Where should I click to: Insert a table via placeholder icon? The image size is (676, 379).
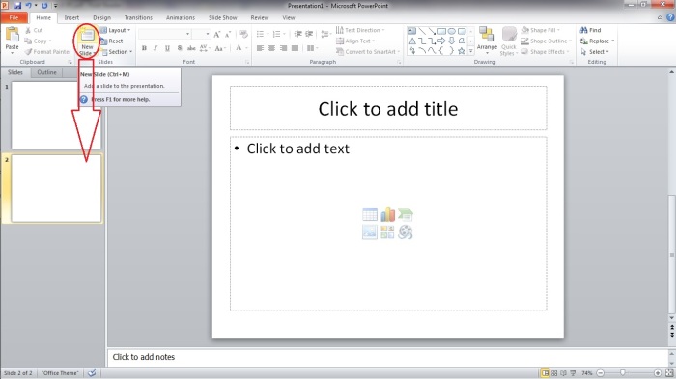(370, 214)
